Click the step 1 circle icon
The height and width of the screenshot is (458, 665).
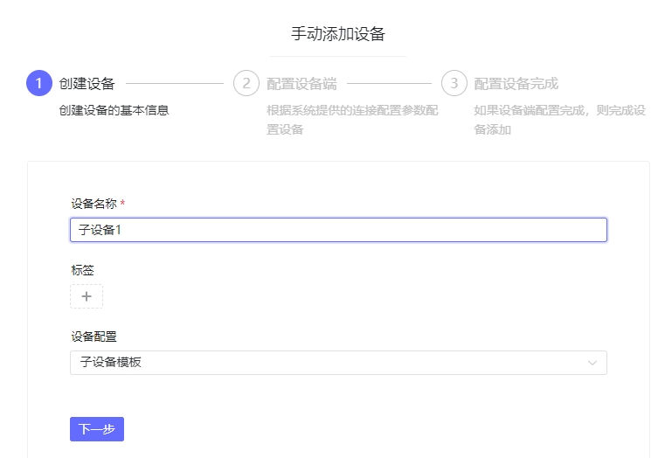click(x=39, y=83)
